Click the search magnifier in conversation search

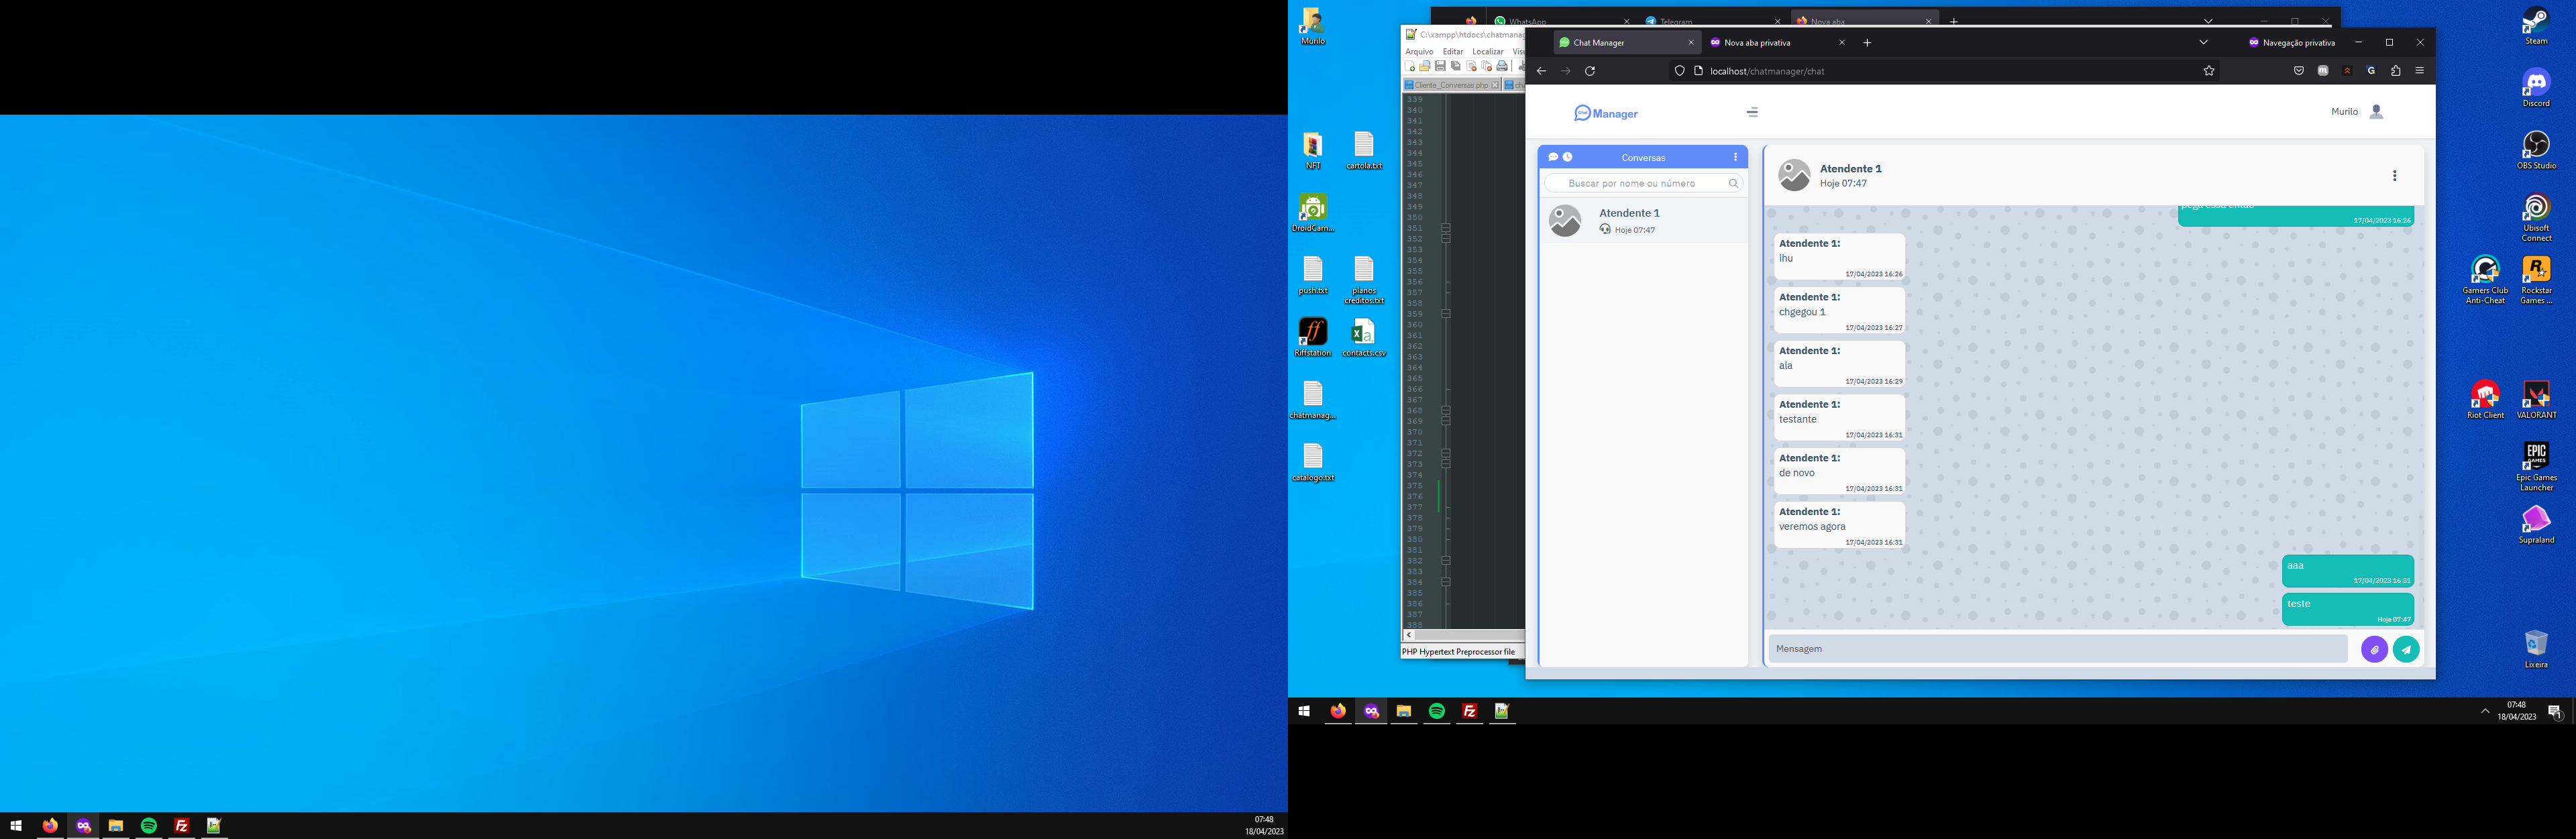pos(1734,183)
